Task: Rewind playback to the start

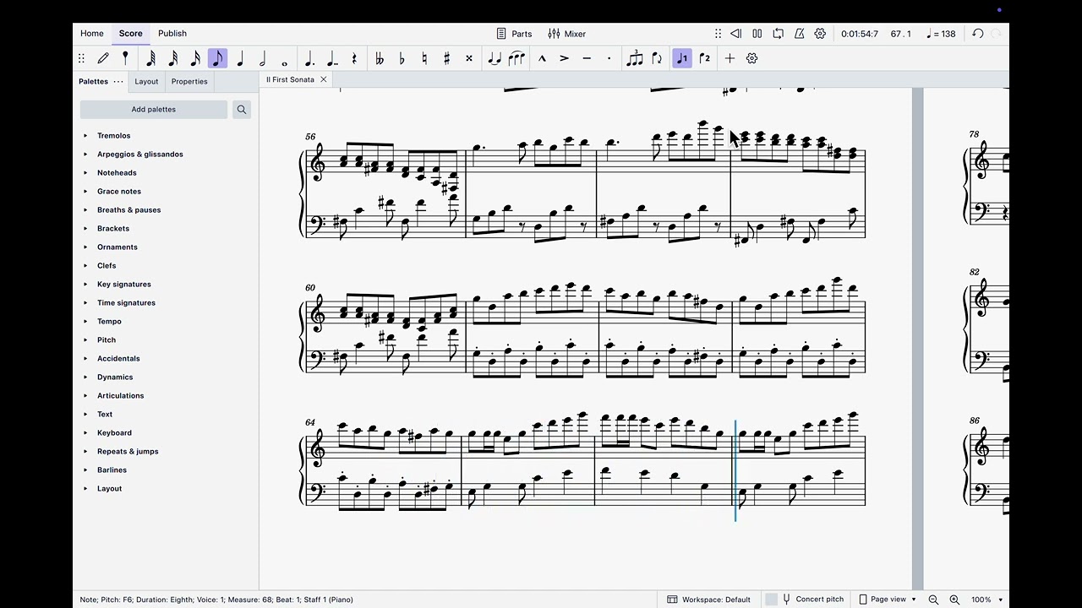Action: [x=735, y=34]
